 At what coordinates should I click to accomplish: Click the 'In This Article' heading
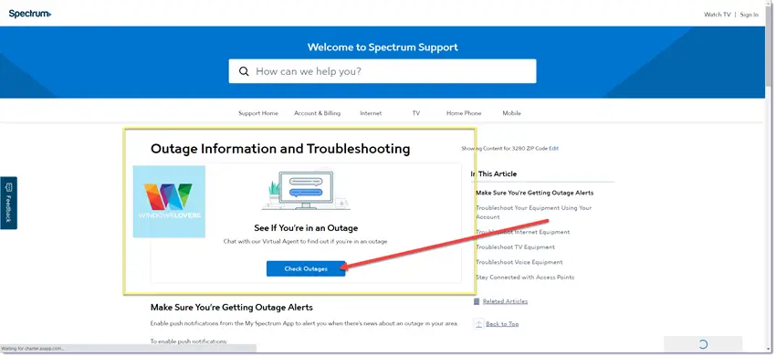[494, 173]
